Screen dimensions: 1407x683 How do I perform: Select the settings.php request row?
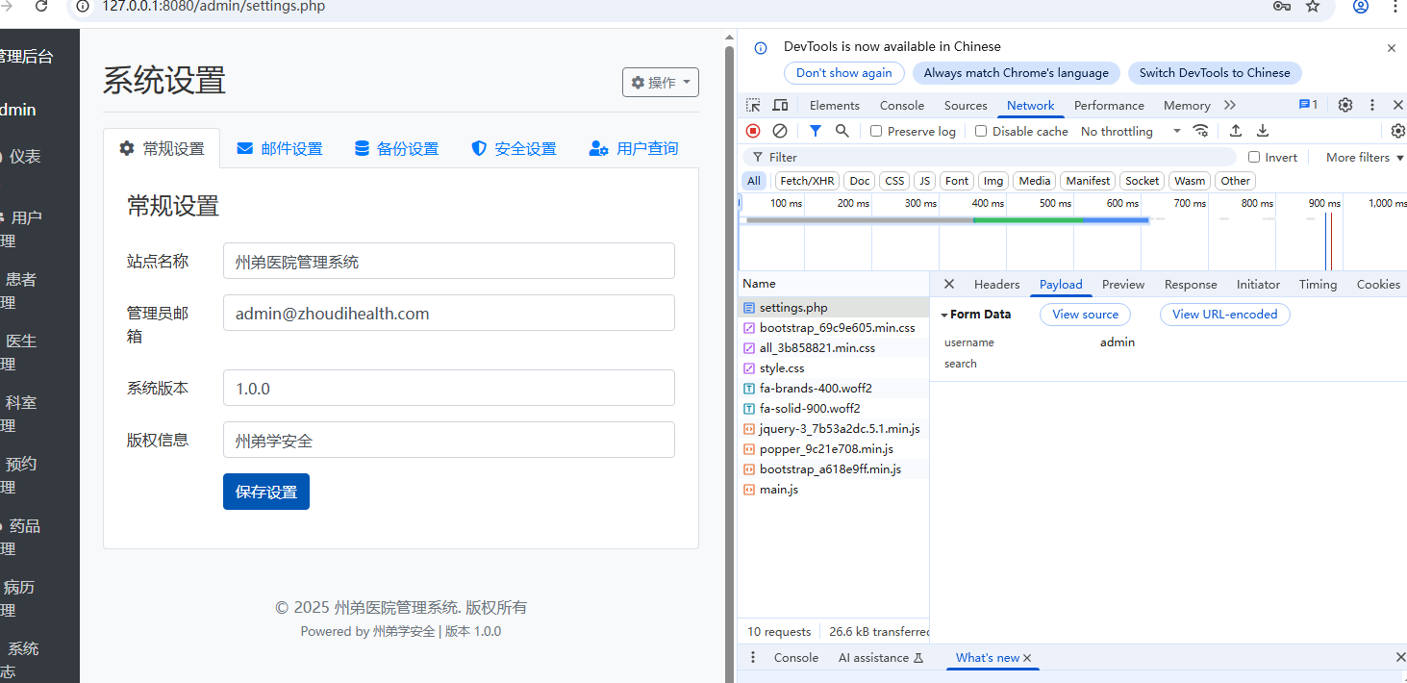[833, 308]
